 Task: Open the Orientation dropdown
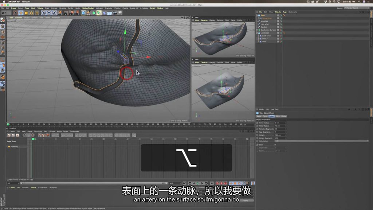(x=321, y=141)
